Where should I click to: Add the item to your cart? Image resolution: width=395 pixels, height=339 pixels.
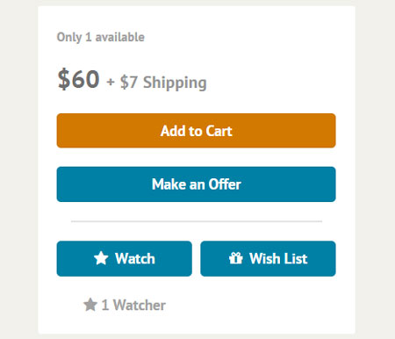pos(196,131)
